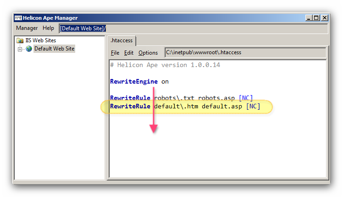Click the Helicon Ape title bar icon
Screen dimensions: 343x197
[x=18, y=18]
